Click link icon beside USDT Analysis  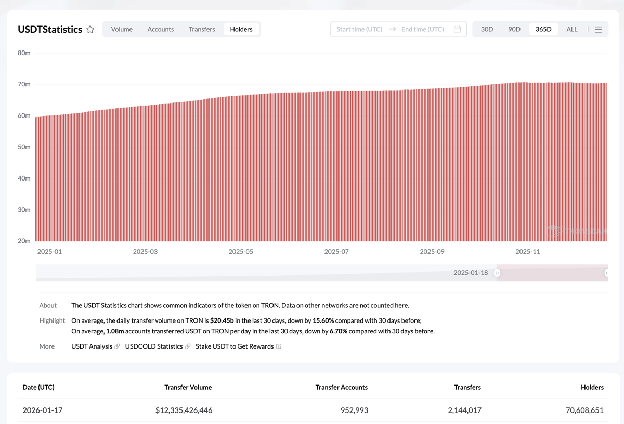(x=117, y=346)
